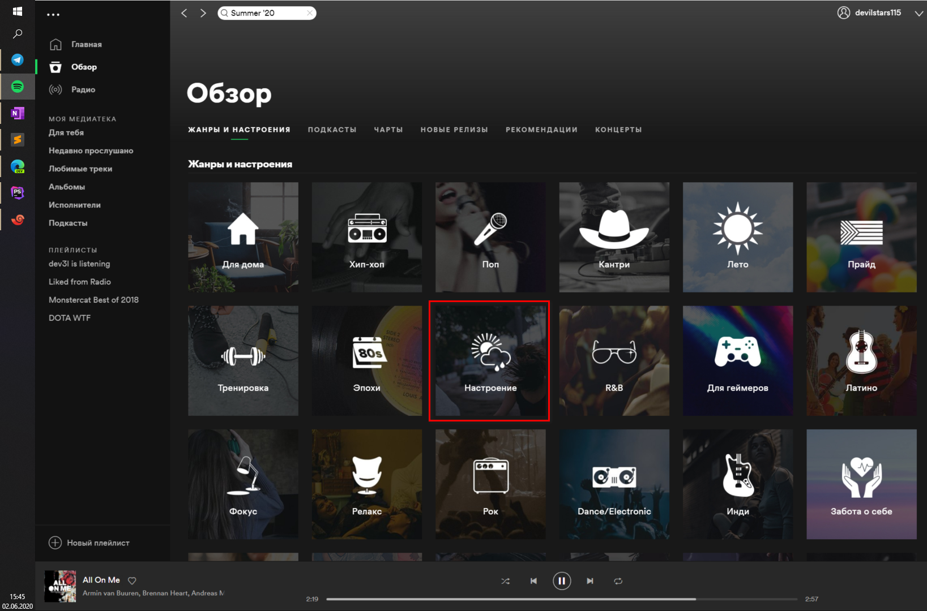The height and width of the screenshot is (611, 927).
Task: Open Недавно прослушано in the library
Action: coord(91,150)
